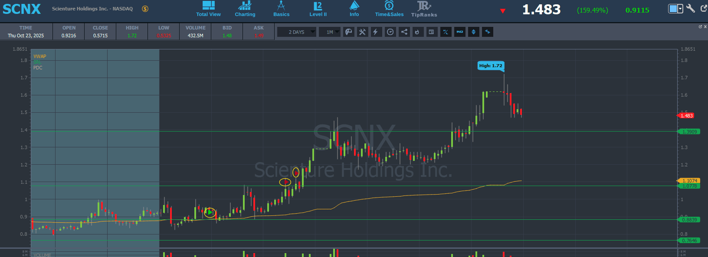Click the share chart icon
The width and height of the screenshot is (708, 257).
click(404, 32)
